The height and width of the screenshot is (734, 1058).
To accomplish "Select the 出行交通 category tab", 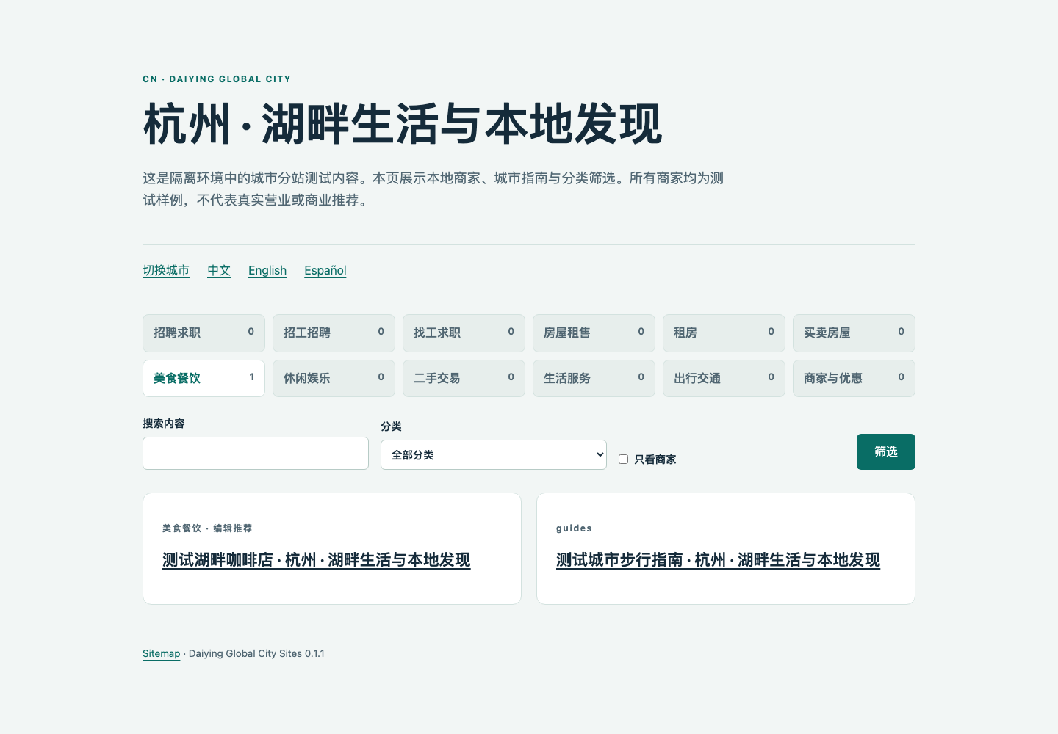I will coord(724,378).
